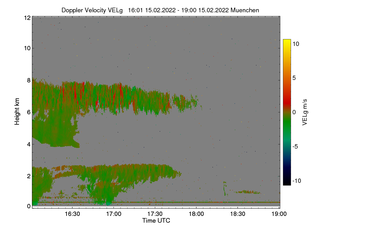Click the 17:00 time tick label

(113, 214)
